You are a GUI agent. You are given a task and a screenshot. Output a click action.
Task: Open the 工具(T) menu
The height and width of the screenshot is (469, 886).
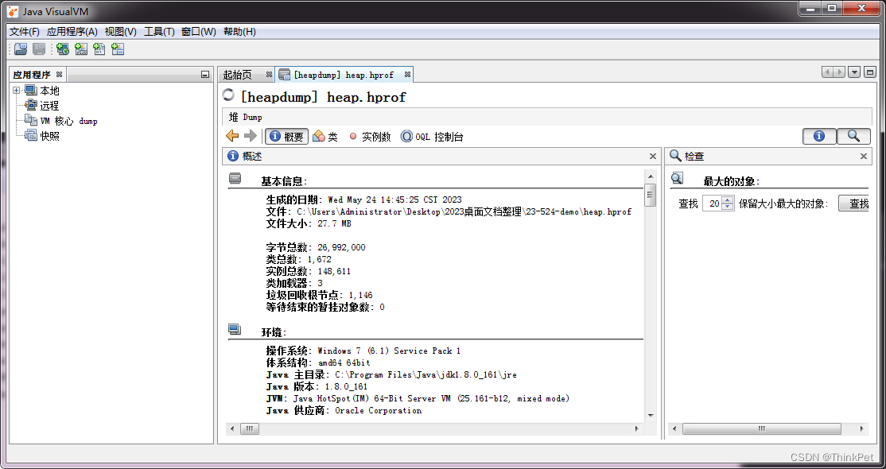tap(159, 32)
